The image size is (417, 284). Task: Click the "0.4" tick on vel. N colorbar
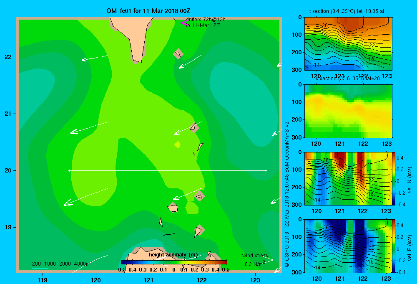(400, 158)
